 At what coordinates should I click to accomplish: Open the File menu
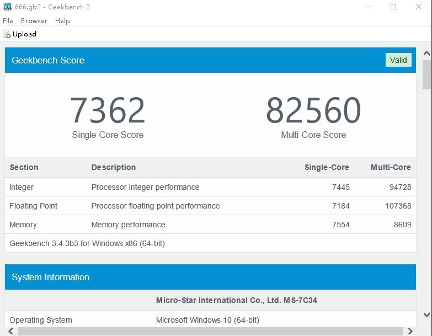point(8,20)
